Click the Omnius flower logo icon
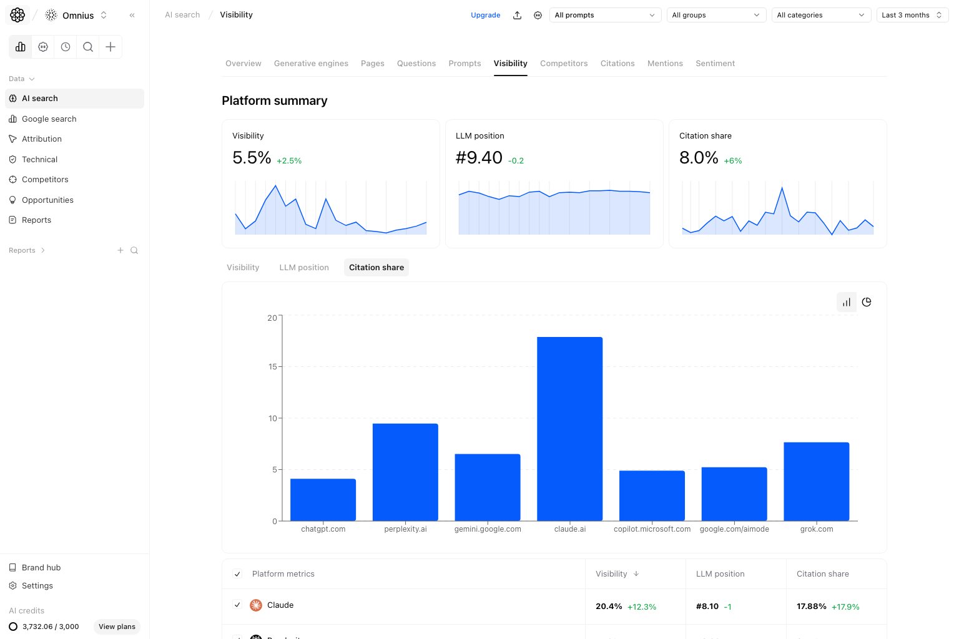The width and height of the screenshot is (959, 639). (x=17, y=15)
